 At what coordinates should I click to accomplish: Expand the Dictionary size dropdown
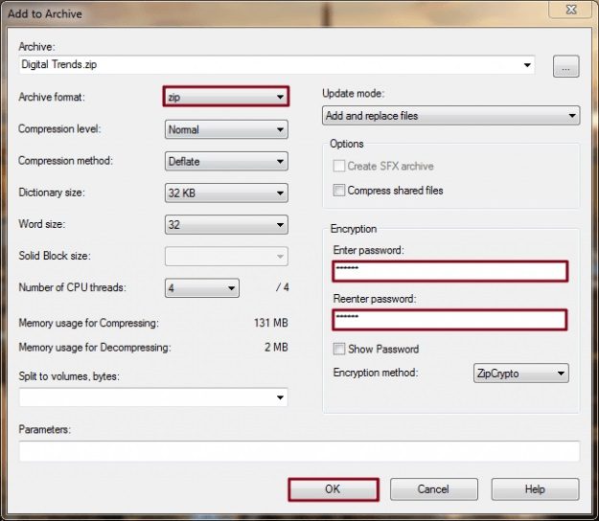pos(226,193)
